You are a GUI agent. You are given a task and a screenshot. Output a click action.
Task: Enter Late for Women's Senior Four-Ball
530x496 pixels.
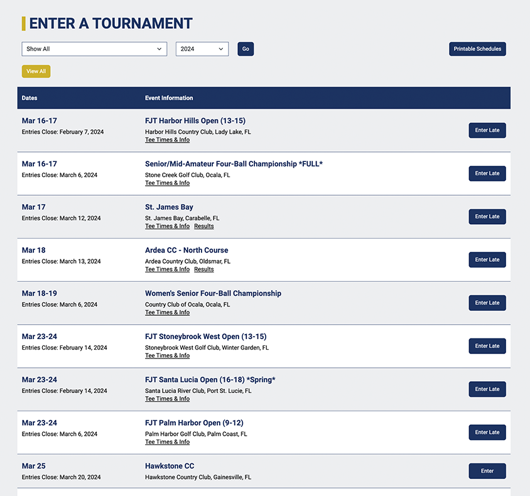487,303
